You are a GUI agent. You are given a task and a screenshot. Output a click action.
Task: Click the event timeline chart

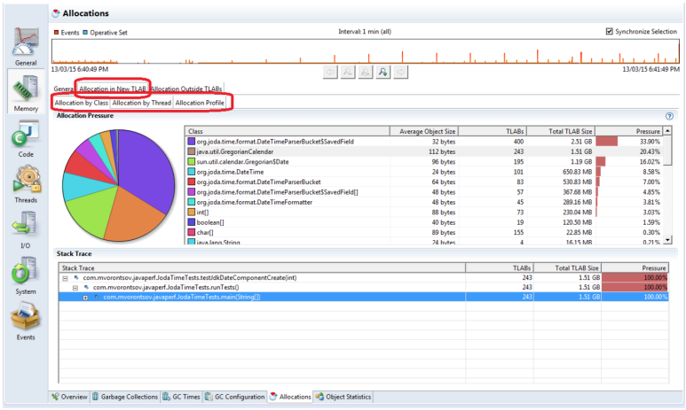coord(366,51)
